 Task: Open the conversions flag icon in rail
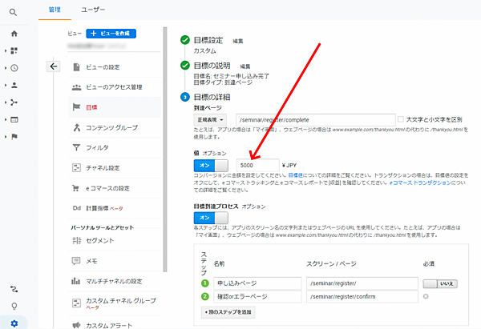[14, 136]
